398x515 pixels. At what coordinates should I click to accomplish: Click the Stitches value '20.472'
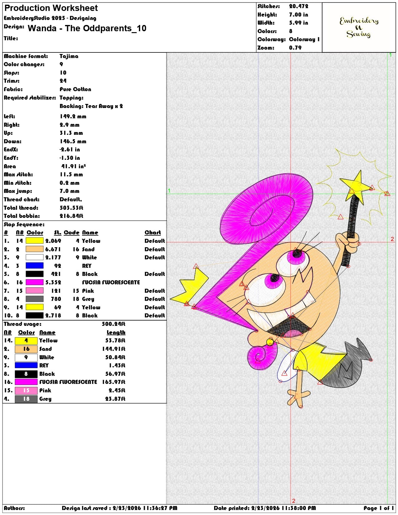(298, 6)
